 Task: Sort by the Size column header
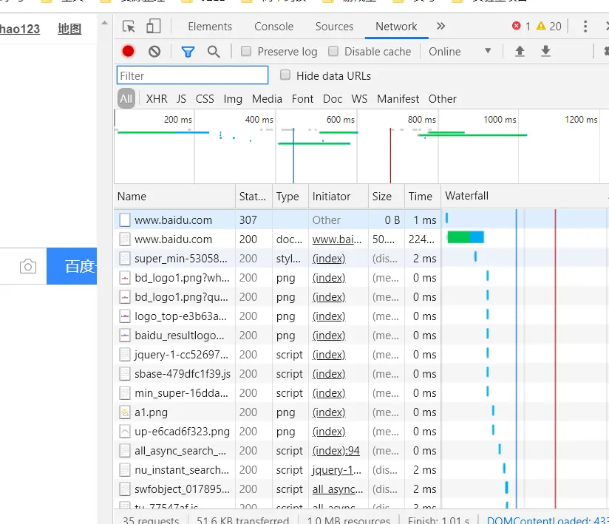click(x=386, y=196)
